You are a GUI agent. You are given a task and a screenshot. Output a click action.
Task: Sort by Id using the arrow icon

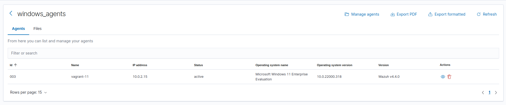click(x=15, y=65)
